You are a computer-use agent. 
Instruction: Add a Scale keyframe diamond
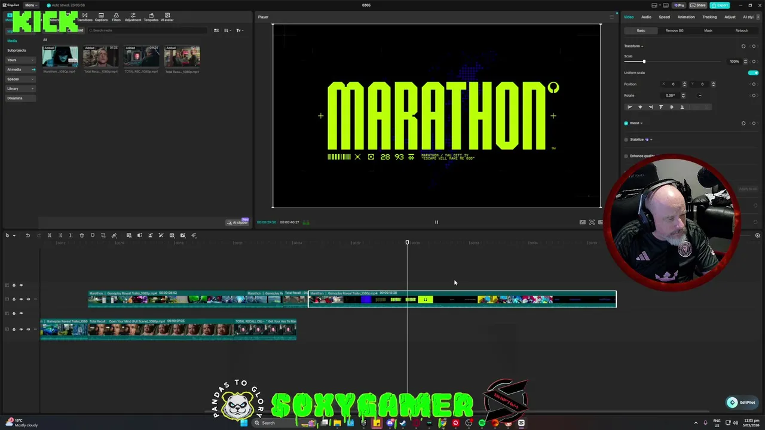click(754, 61)
